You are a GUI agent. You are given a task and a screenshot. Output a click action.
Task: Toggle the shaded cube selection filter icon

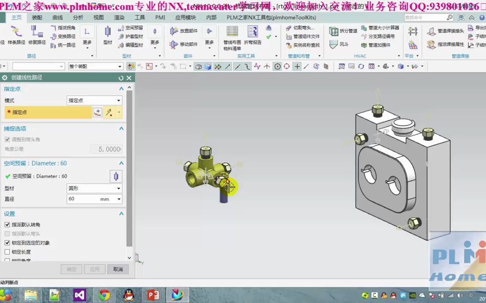coord(208,66)
